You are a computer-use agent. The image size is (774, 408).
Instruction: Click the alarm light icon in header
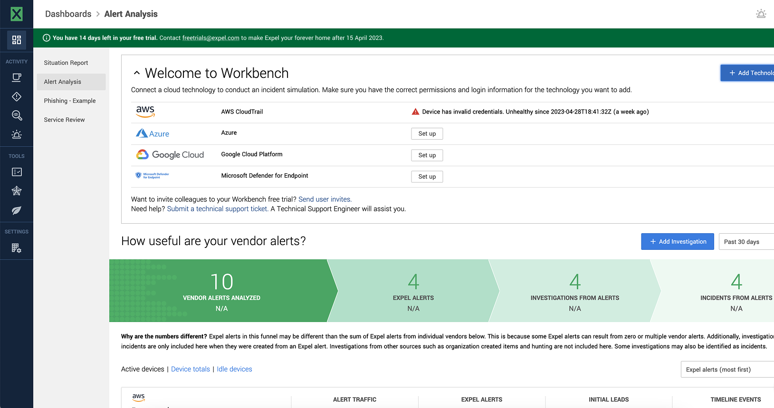[x=761, y=14]
